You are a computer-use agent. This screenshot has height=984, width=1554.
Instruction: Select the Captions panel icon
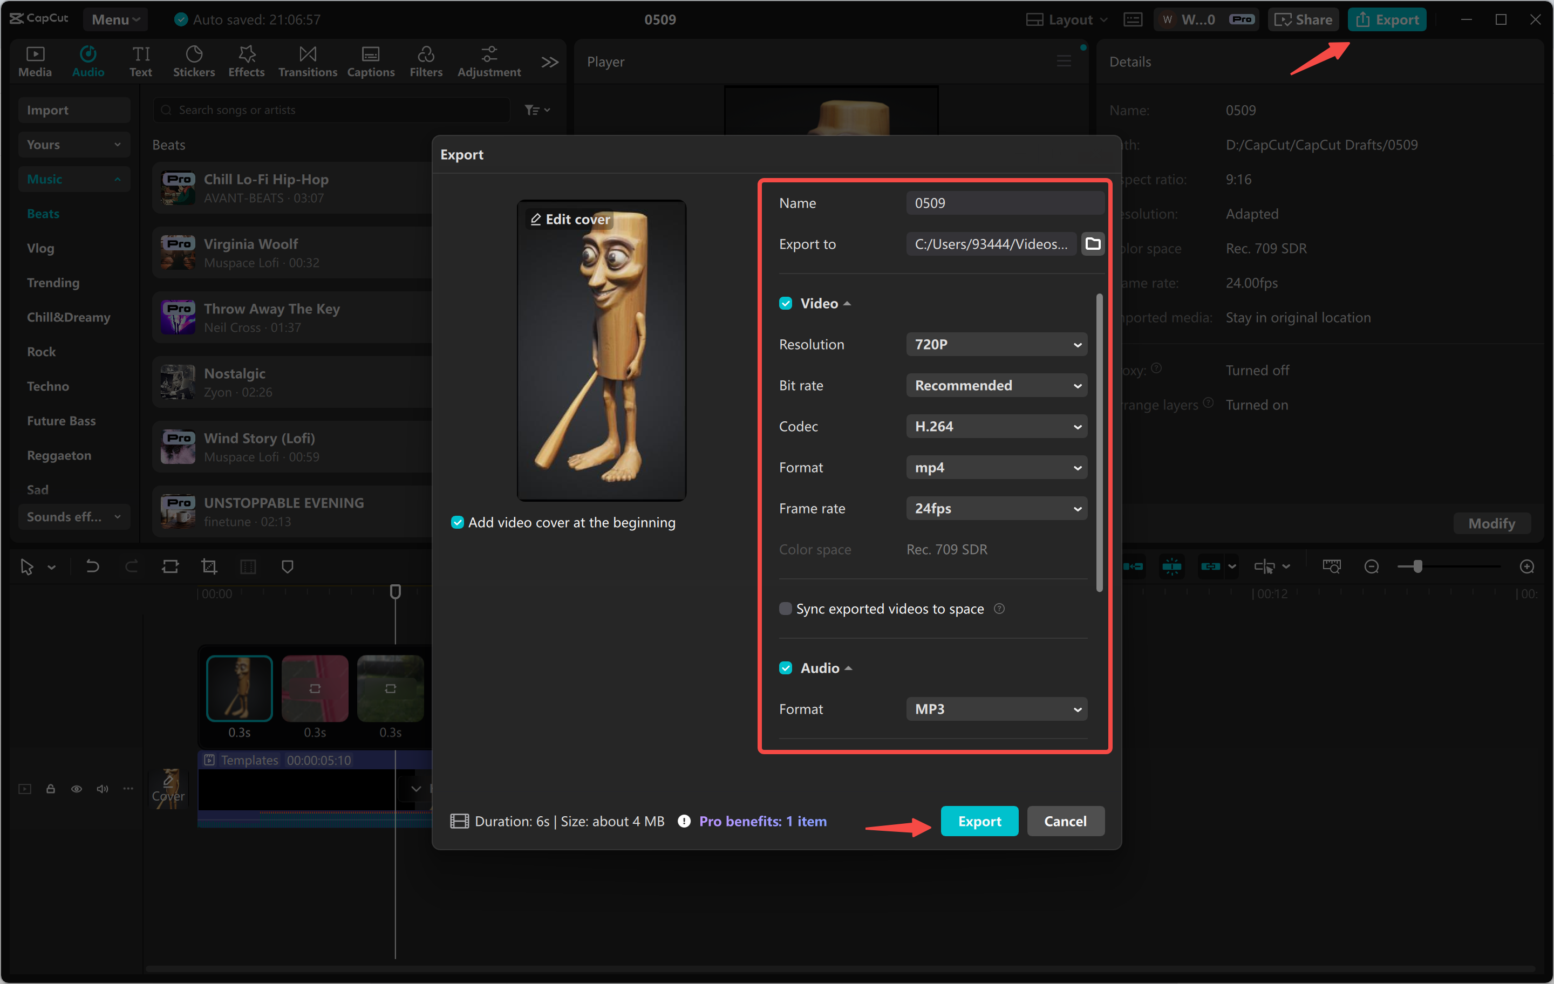click(x=371, y=60)
